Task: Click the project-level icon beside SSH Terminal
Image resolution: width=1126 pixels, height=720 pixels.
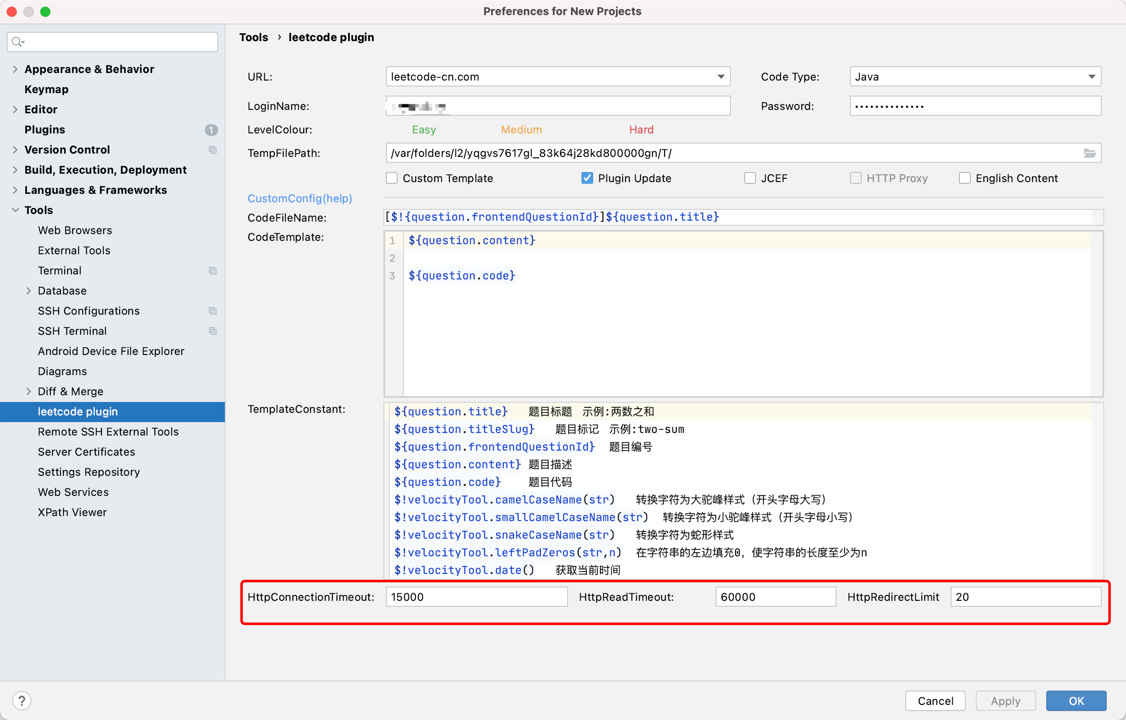Action: (213, 331)
